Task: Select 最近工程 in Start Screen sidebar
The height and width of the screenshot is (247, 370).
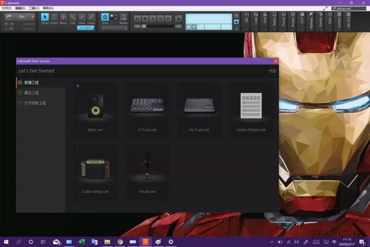Action: point(41,93)
